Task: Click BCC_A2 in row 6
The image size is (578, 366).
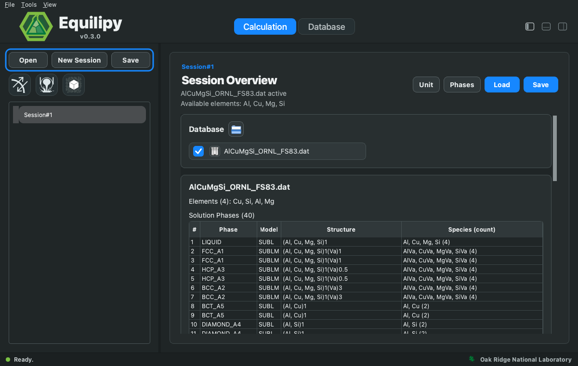Action: pos(228,288)
